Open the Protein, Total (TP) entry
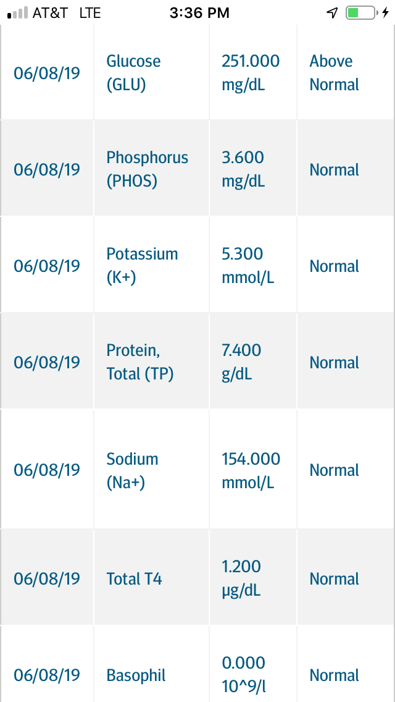 tap(139, 362)
